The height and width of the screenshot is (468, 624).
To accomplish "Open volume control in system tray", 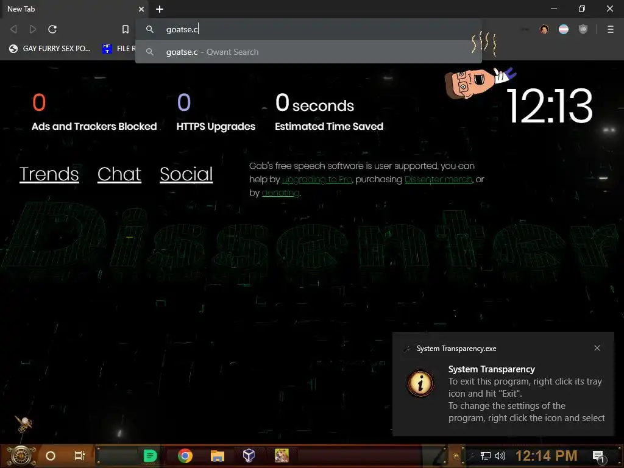I will point(500,456).
